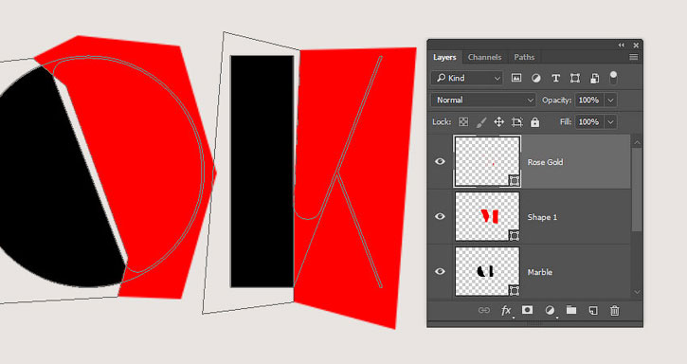Switch to the Paths tab
The width and height of the screenshot is (687, 364).
524,58
